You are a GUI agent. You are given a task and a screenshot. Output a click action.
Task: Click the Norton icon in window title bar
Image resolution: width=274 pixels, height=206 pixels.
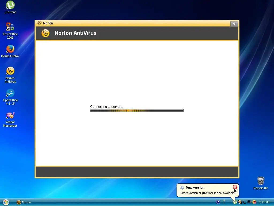pyautogui.click(x=40, y=23)
